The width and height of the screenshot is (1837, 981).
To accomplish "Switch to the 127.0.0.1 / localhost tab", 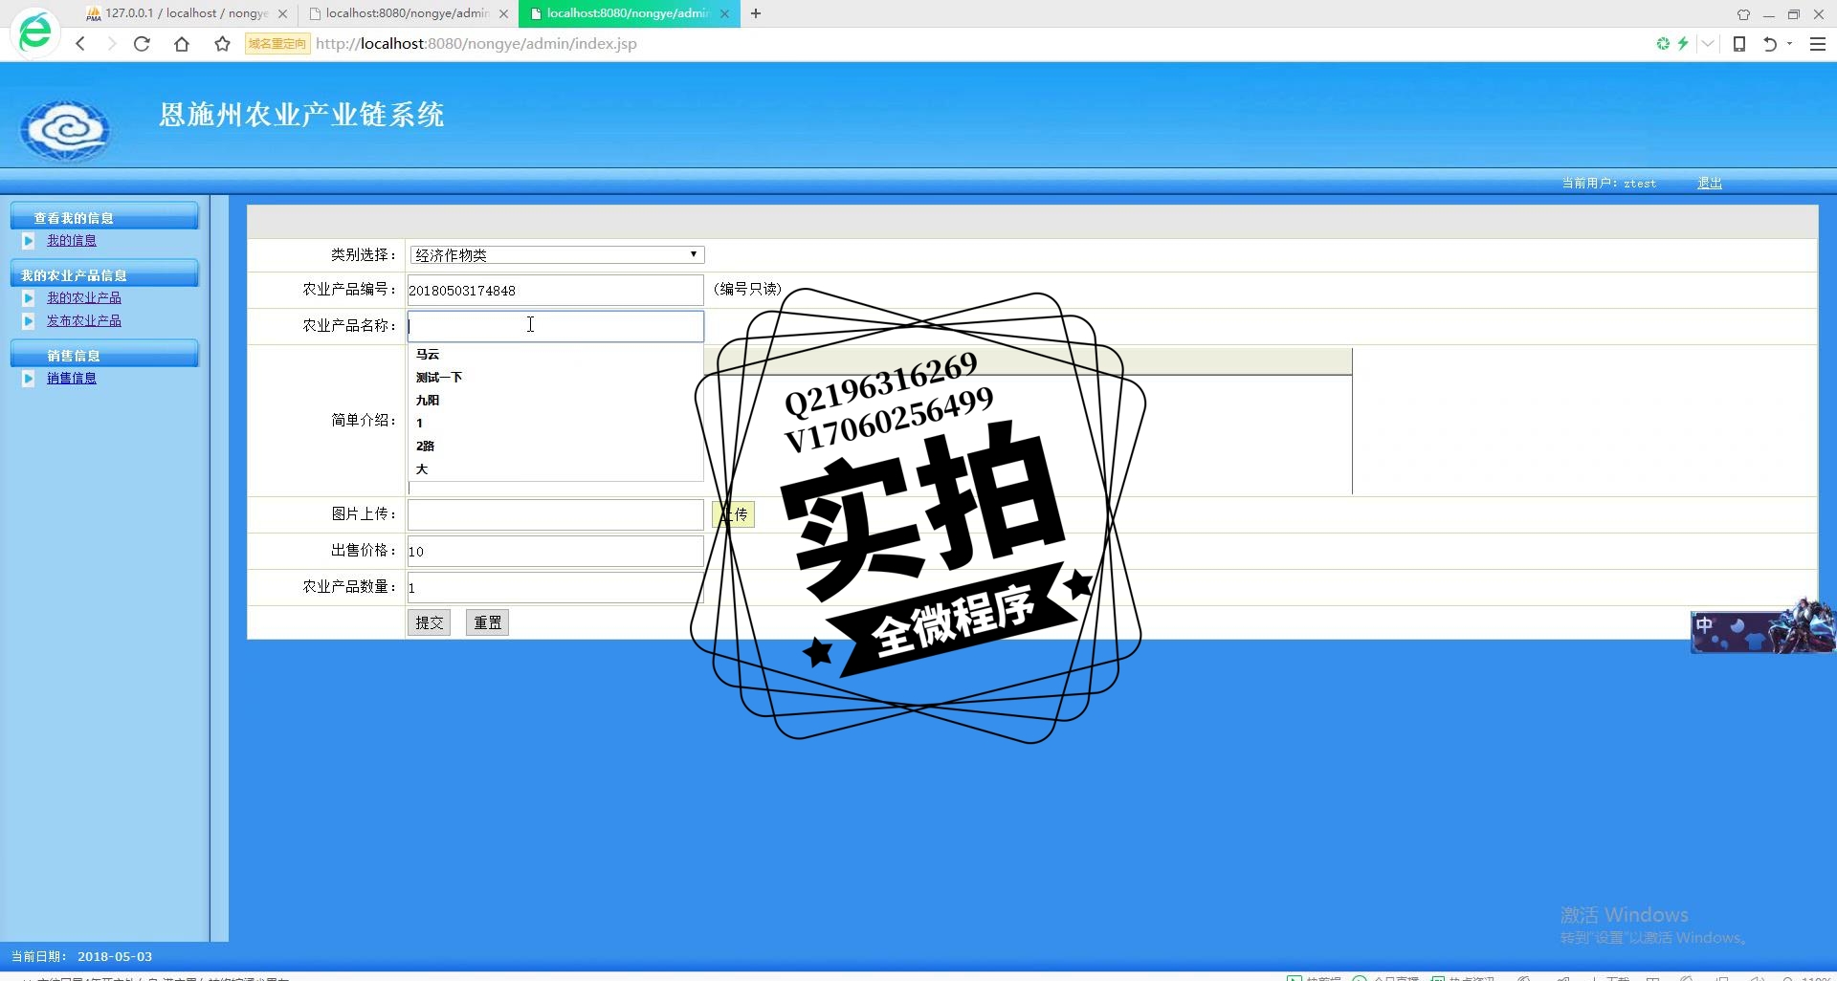I will [x=187, y=13].
